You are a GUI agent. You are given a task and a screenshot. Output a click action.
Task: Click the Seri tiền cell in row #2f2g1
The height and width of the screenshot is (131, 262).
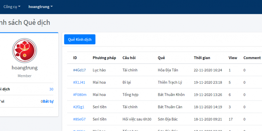tap(100, 107)
